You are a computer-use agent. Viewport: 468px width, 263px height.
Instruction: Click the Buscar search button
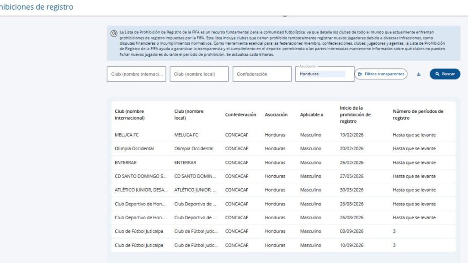click(x=445, y=74)
